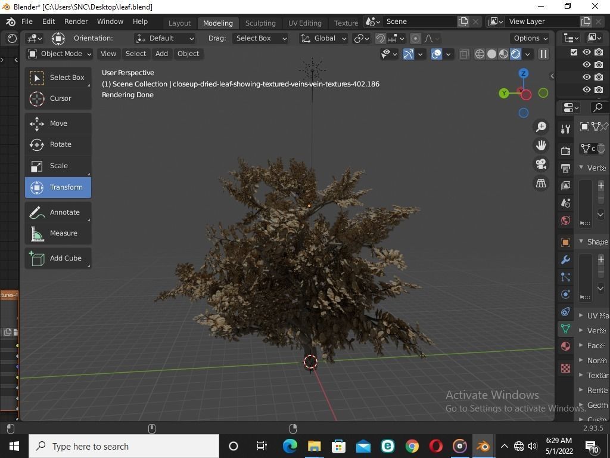Viewport: 610px width, 458px height.
Task: Switch to solid viewport shading
Action: pos(491,54)
